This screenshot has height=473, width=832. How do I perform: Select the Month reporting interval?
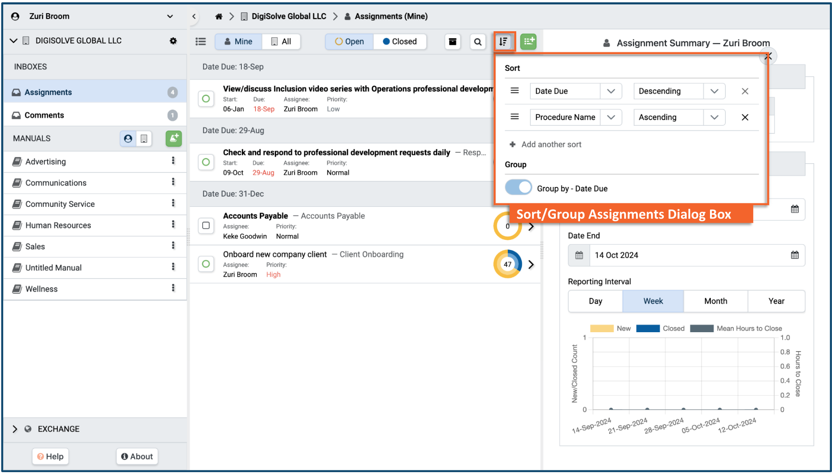point(715,301)
